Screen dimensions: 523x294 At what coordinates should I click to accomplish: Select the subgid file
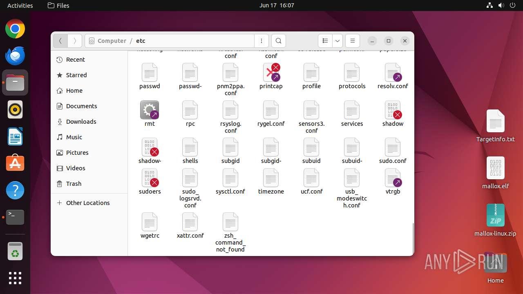pyautogui.click(x=230, y=147)
